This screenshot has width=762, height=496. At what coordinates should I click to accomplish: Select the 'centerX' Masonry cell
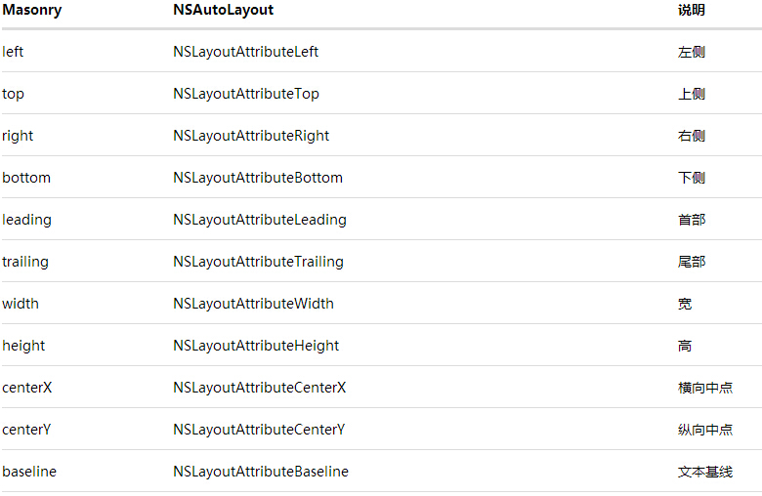click(x=27, y=388)
